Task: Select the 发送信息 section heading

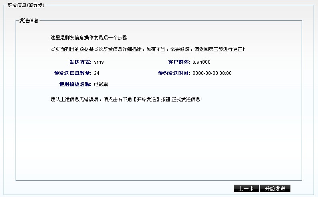Action: pyautogui.click(x=29, y=21)
